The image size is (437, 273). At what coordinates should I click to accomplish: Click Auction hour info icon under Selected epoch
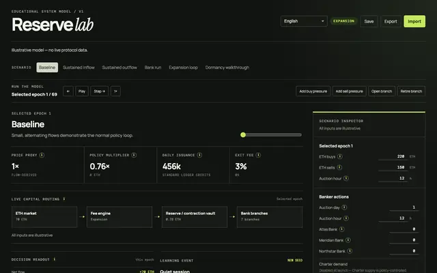(346, 178)
